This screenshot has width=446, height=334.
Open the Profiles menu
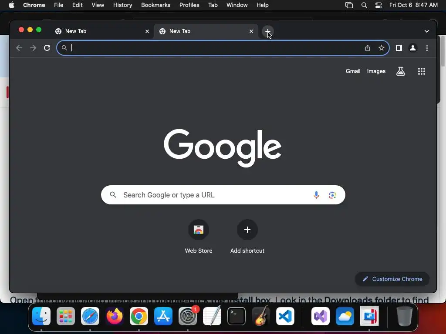pos(189,5)
